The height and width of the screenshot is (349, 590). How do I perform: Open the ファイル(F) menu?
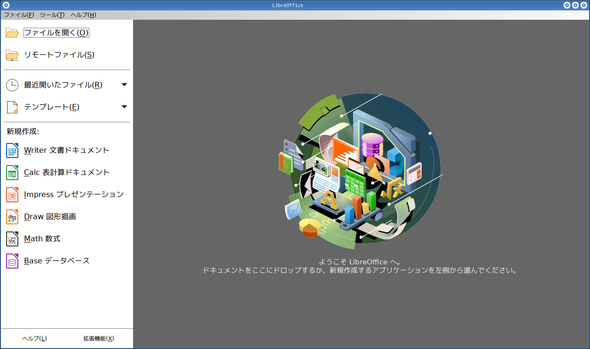point(19,15)
